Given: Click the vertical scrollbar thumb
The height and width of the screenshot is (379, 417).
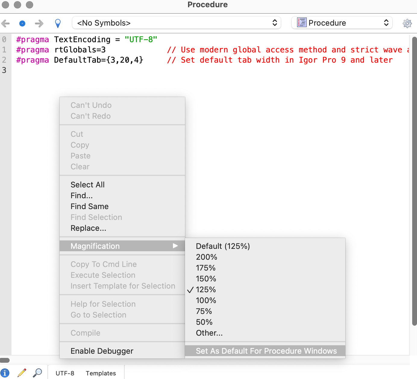Looking at the screenshot, I should (414, 181).
